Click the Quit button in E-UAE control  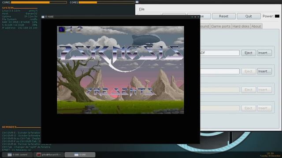click(249, 16)
